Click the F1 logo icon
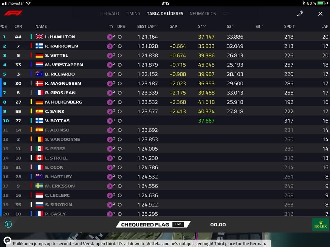This screenshot has height=247, width=330. [x=13, y=13]
